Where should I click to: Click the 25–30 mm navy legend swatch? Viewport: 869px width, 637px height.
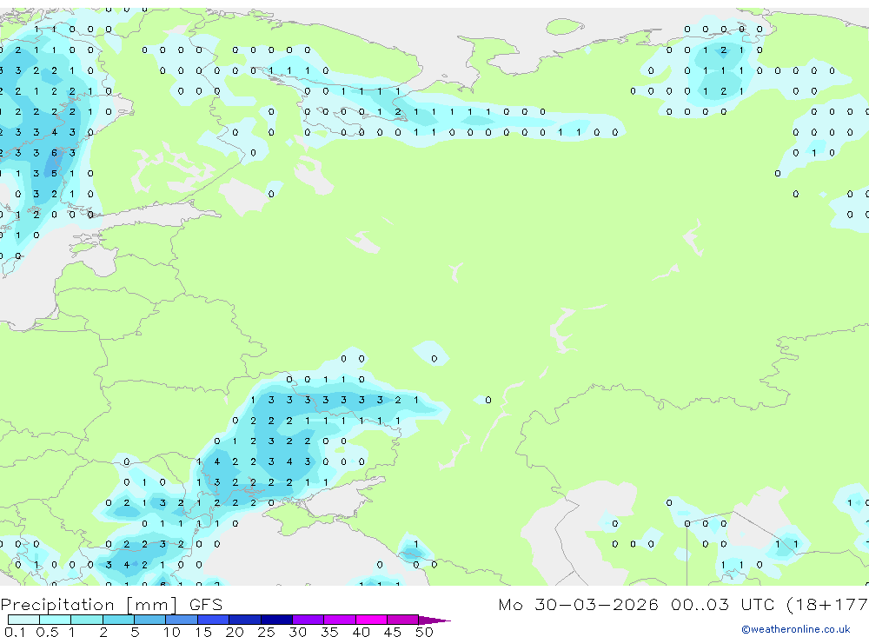coord(276,620)
